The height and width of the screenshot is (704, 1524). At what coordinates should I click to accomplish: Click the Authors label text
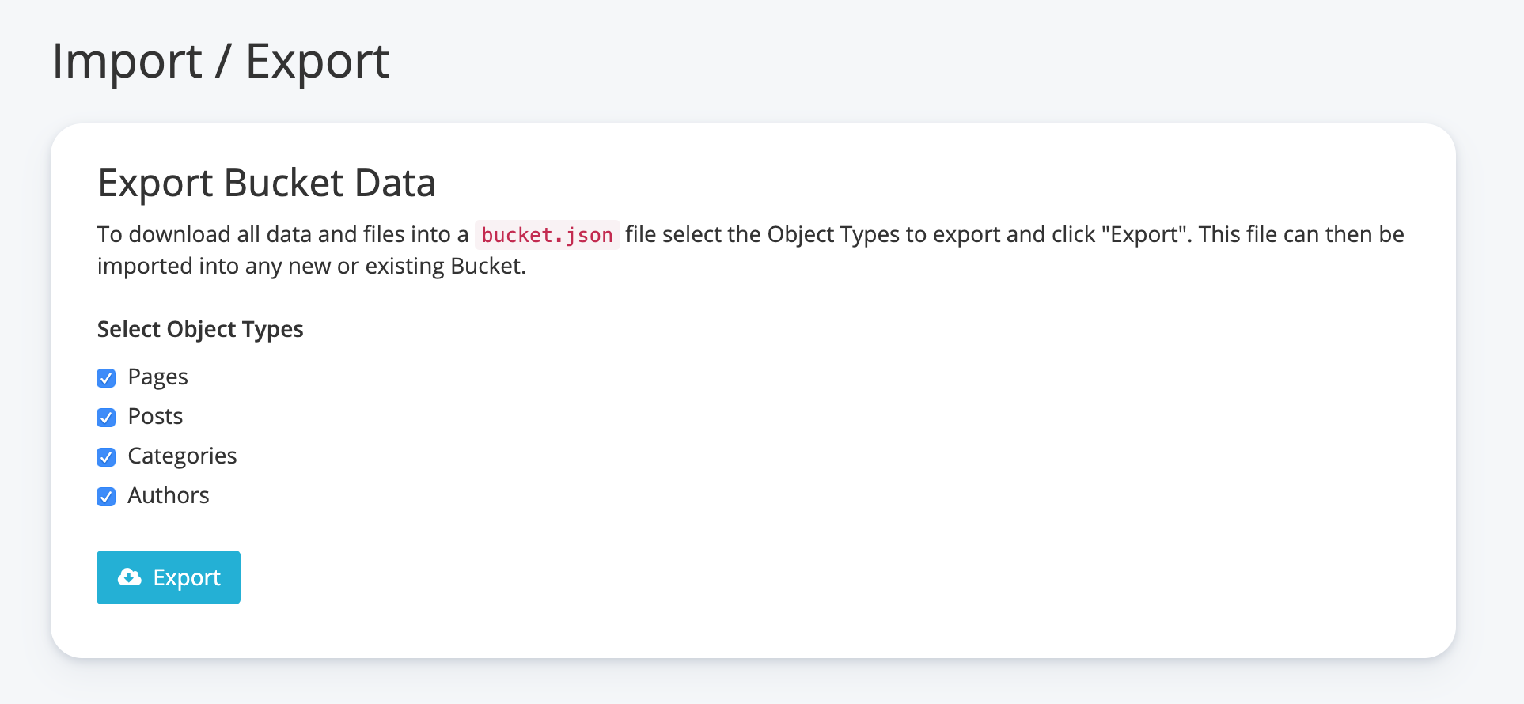click(169, 496)
